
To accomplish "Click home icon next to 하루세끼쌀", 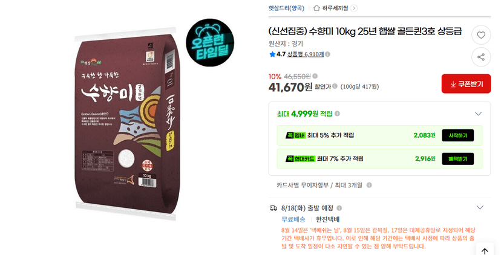I will pos(316,8).
